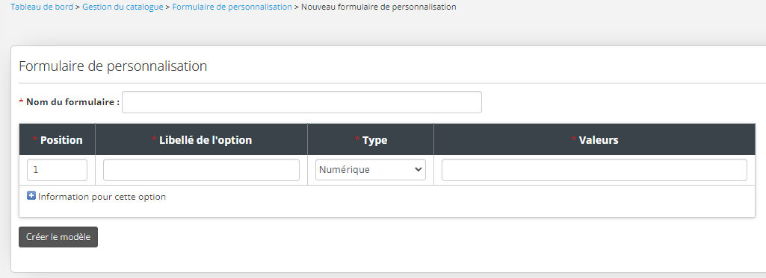This screenshot has height=278, width=766.
Task: Click the Valeurs column header
Action: (x=595, y=139)
